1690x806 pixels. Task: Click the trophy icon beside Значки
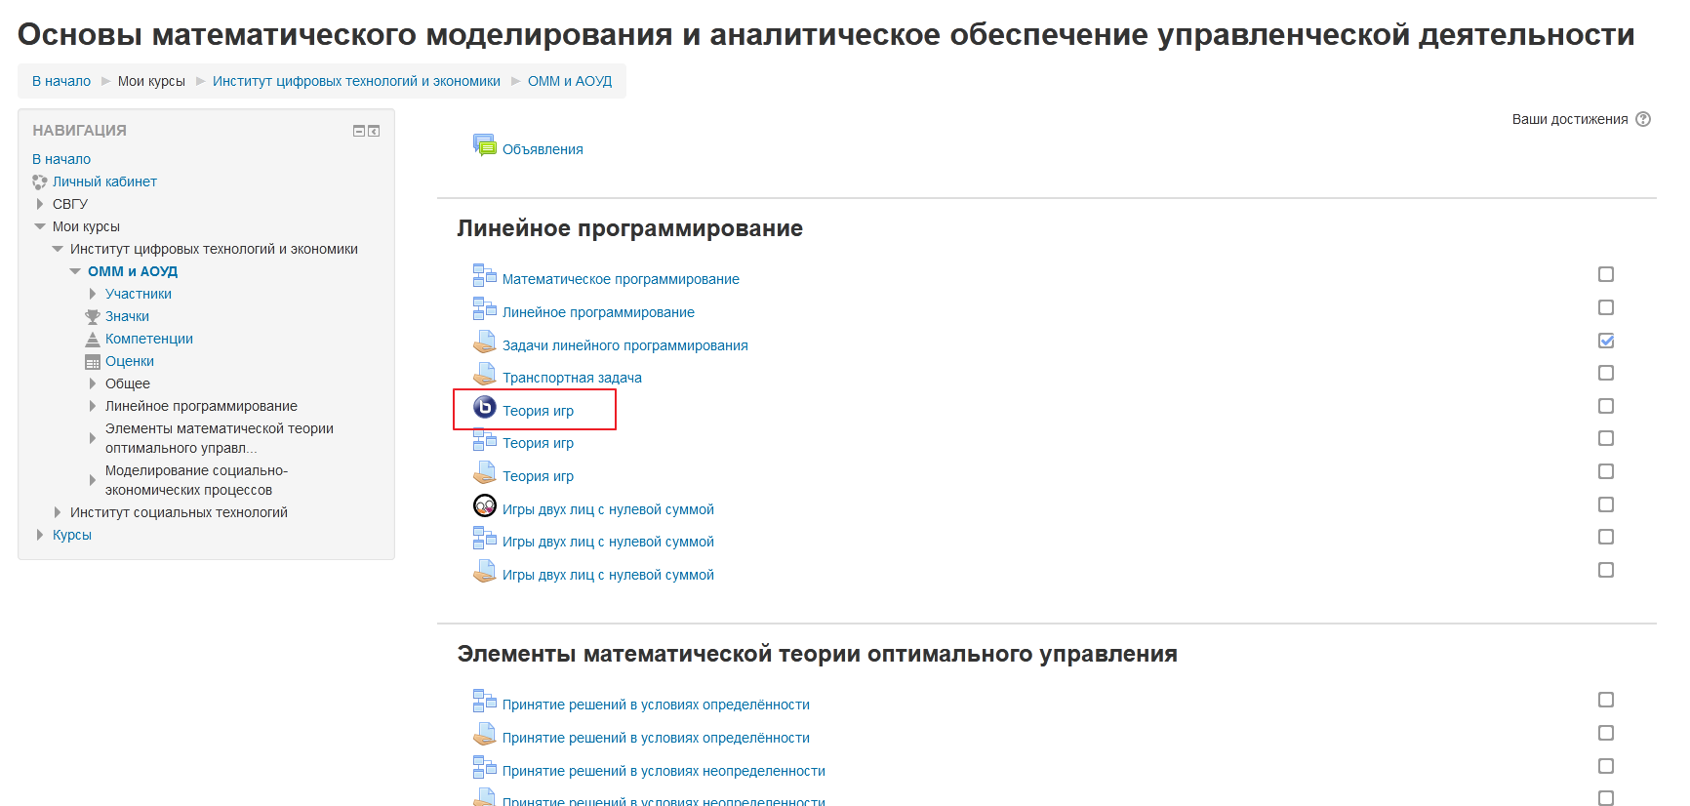[93, 316]
